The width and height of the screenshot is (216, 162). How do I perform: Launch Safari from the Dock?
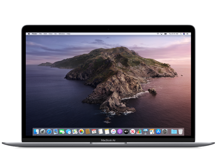pyautogui.click(x=49, y=131)
